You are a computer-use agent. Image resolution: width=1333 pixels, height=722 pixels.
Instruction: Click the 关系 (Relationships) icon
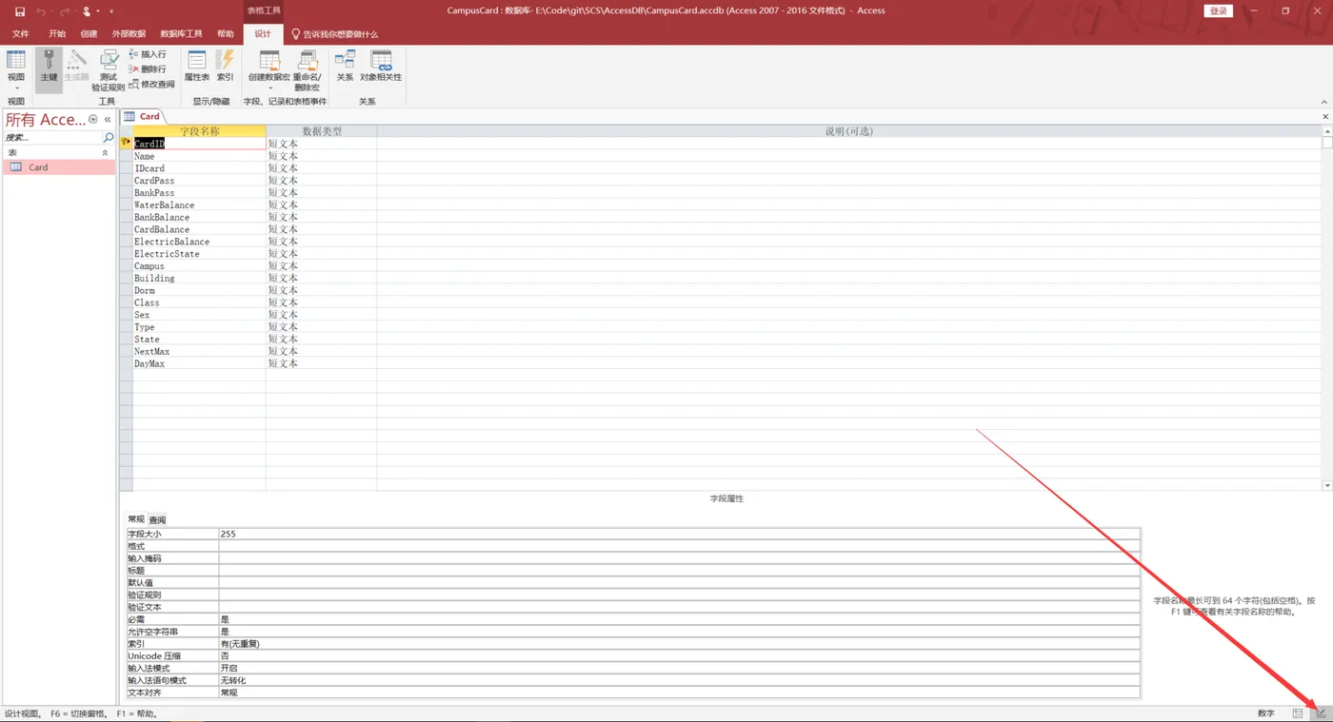pos(345,66)
